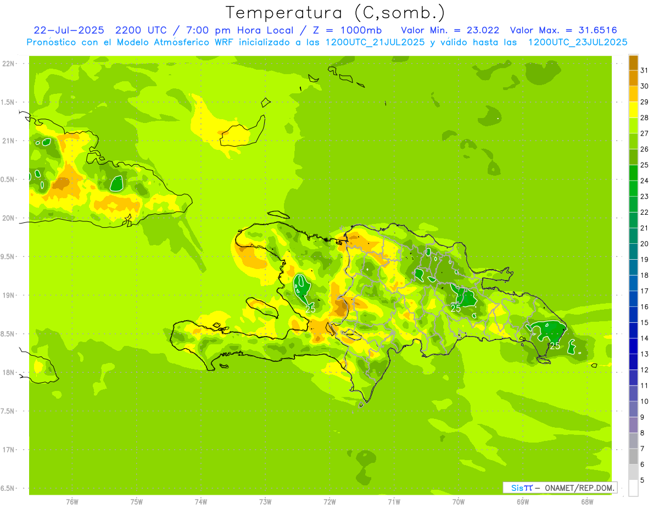The width and height of the screenshot is (659, 509).
Task: Click the colorbar label 28
Action: (x=645, y=118)
